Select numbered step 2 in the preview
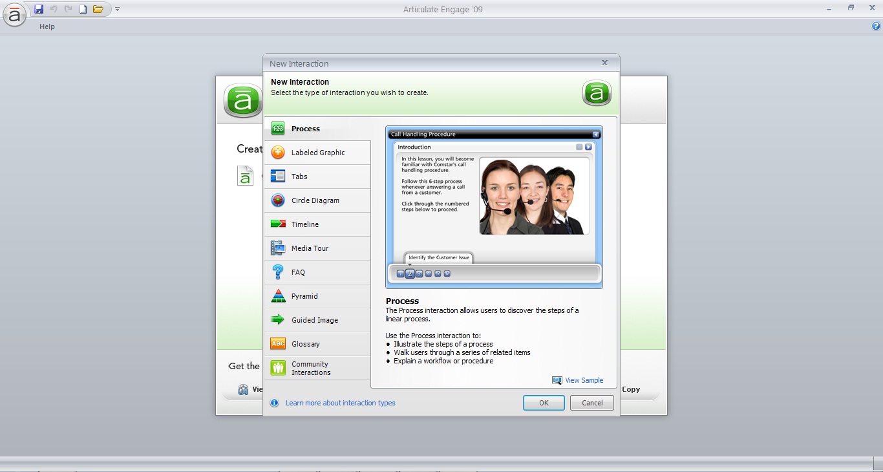 [410, 274]
